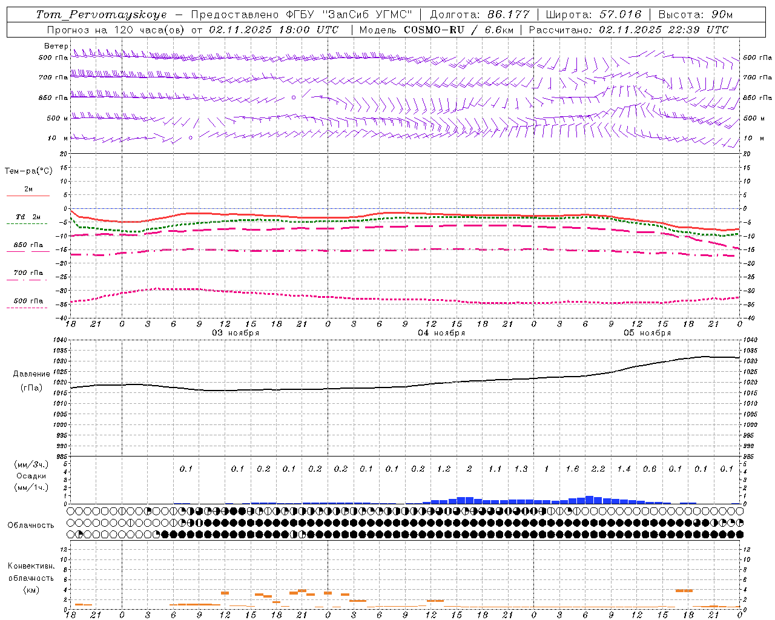The image size is (775, 620).
Task: Select the elevation label Высота: 90м
Action: tap(695, 15)
